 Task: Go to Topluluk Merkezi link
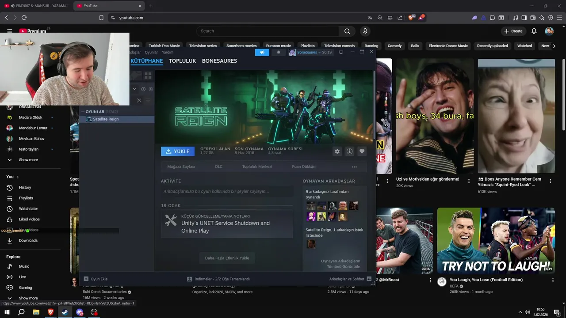tap(257, 167)
